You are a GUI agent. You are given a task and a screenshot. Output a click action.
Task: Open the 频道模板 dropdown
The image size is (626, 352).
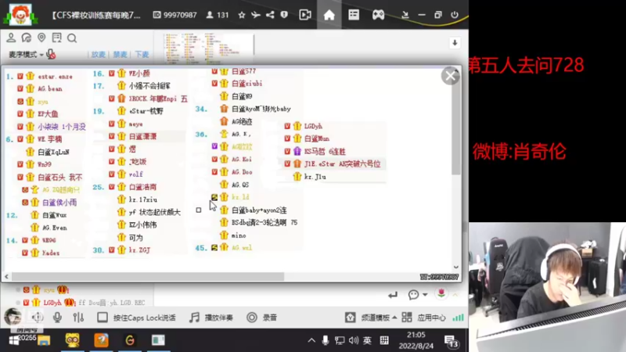coord(371,318)
